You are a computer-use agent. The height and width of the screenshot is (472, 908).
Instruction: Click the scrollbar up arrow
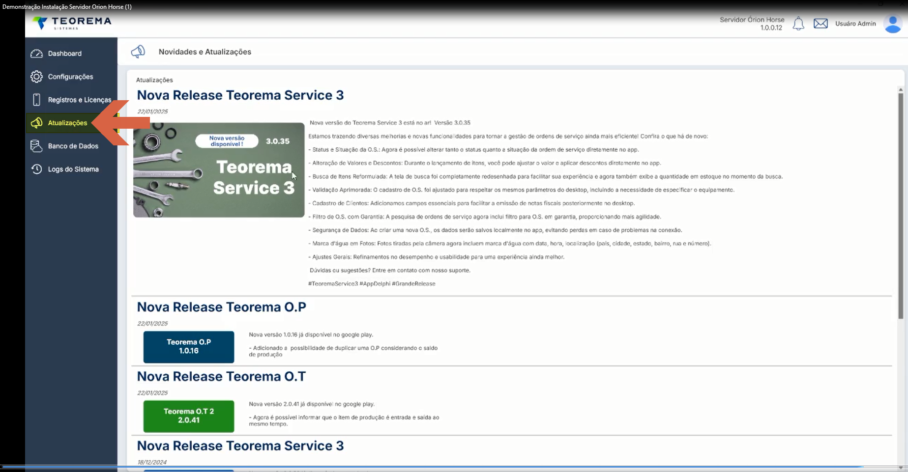coord(901,89)
